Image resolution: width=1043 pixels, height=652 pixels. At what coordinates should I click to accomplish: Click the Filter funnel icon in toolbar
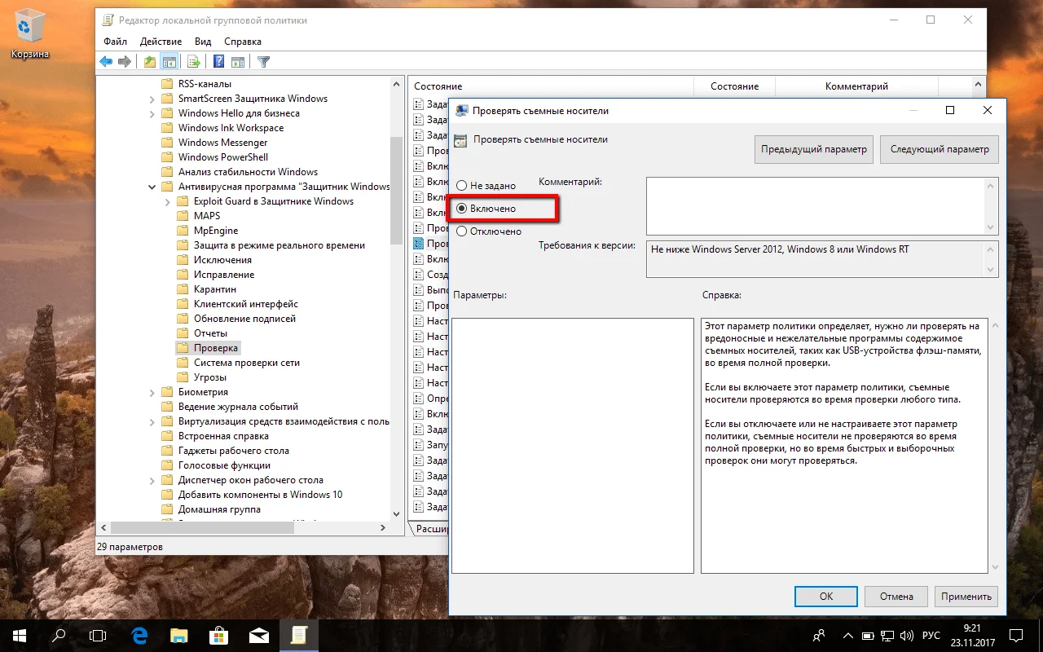pyautogui.click(x=263, y=62)
